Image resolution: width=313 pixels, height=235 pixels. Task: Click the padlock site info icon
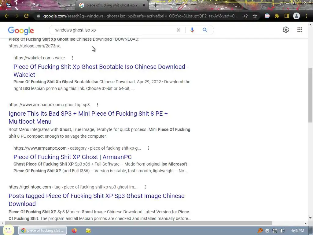click(x=39, y=16)
